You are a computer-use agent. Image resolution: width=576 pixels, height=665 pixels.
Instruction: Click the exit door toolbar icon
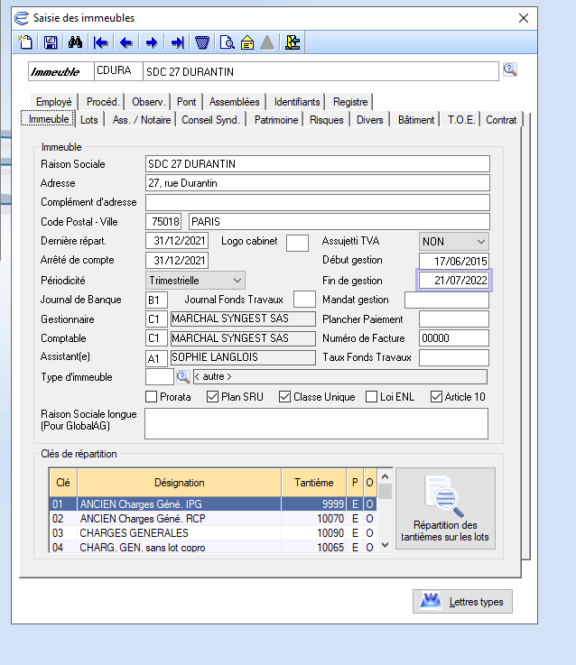[293, 42]
